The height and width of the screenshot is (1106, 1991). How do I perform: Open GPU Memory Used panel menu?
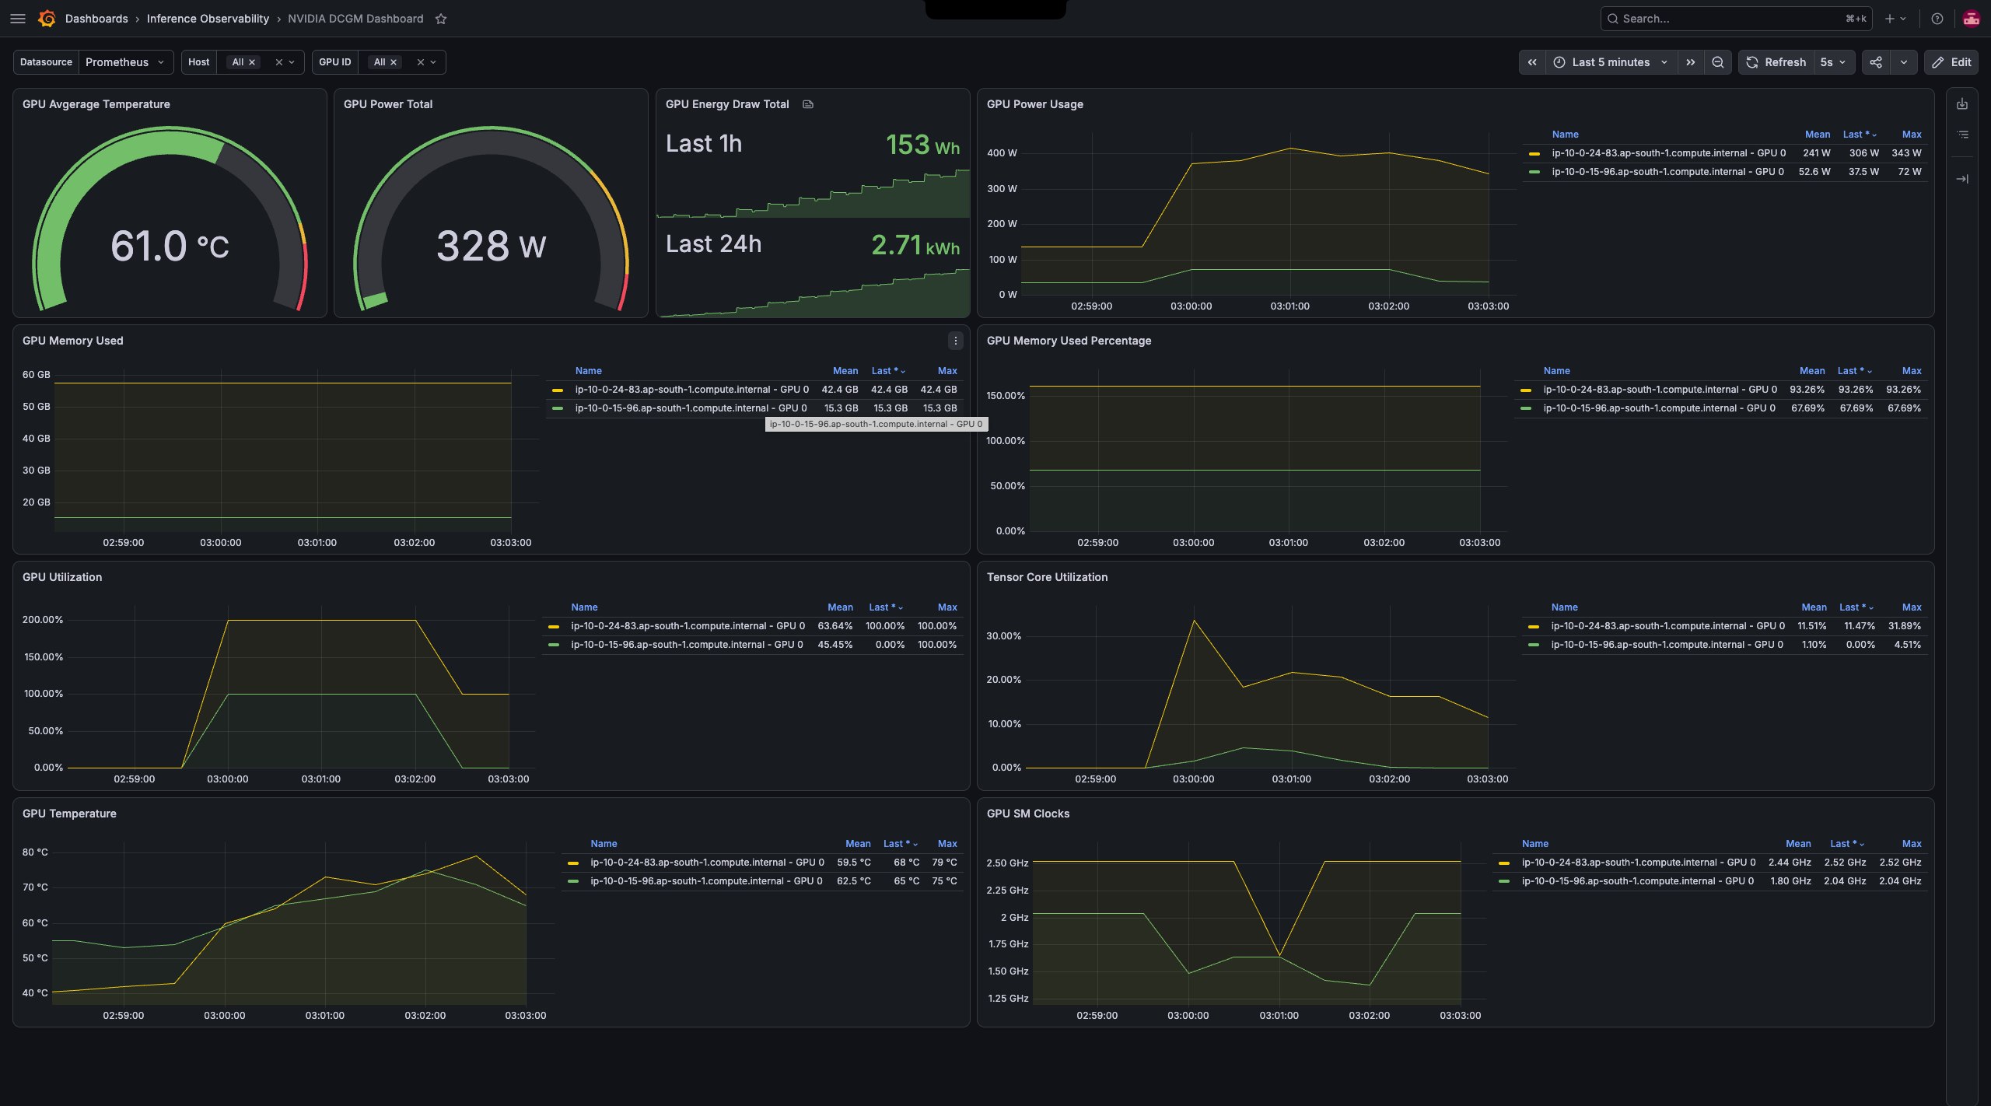pyautogui.click(x=956, y=341)
